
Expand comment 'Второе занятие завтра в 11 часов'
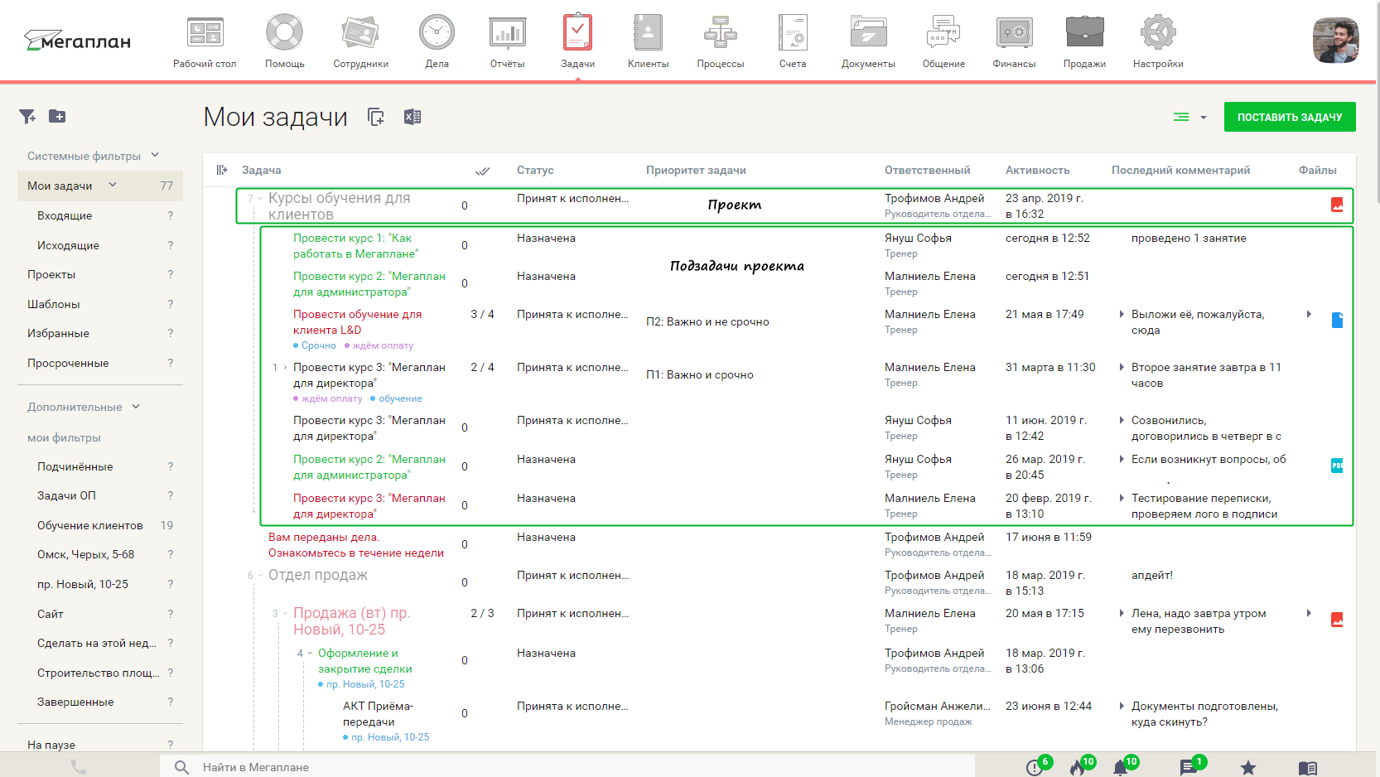[x=1122, y=367]
